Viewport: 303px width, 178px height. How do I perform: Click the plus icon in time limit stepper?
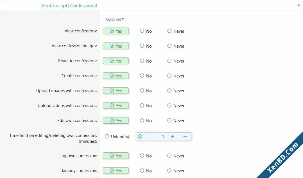[172, 137]
